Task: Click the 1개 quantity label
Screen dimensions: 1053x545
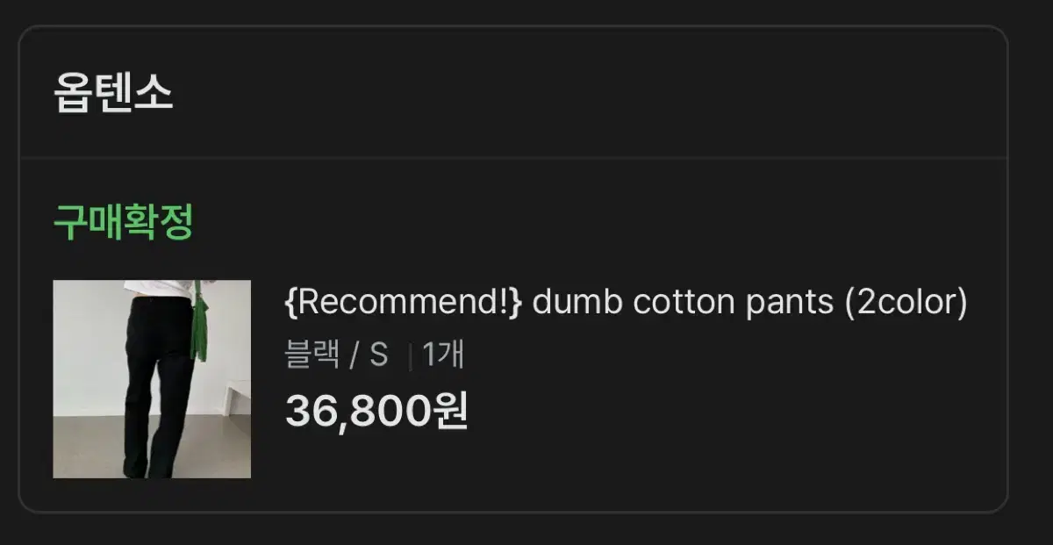Action: coord(443,355)
